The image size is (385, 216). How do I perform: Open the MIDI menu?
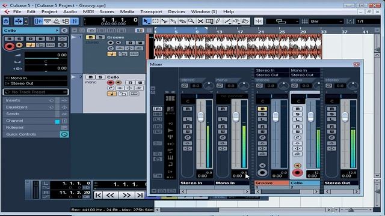[88, 11]
